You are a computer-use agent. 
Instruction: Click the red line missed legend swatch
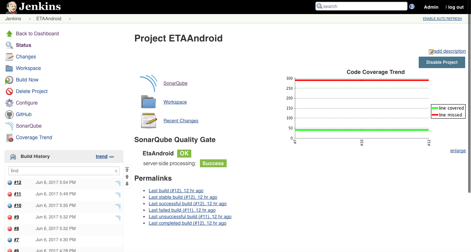(x=435, y=115)
